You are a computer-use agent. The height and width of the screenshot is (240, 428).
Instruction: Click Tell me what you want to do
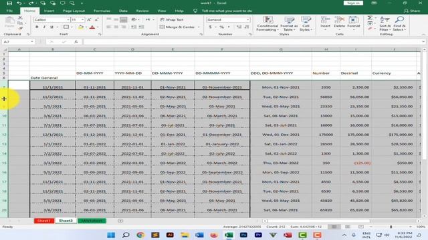[227, 11]
